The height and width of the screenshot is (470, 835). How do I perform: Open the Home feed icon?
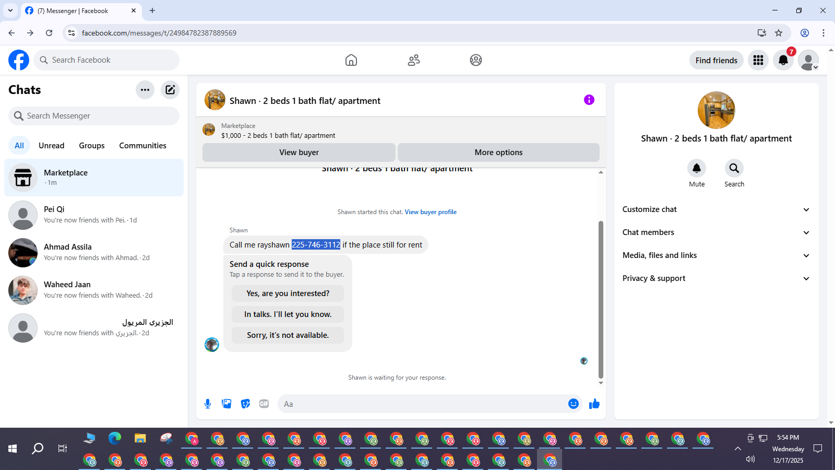(351, 60)
